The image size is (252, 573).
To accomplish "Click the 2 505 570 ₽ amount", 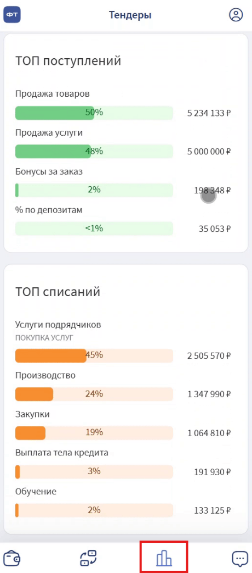I will pos(209,356).
